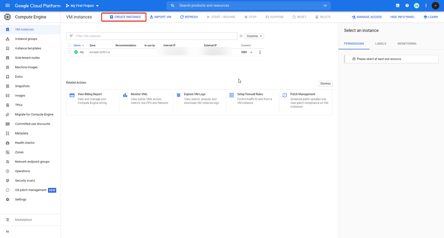Click OS patch management icon
Image resolution: width=444 pixels, height=238 pixels.
point(7,190)
